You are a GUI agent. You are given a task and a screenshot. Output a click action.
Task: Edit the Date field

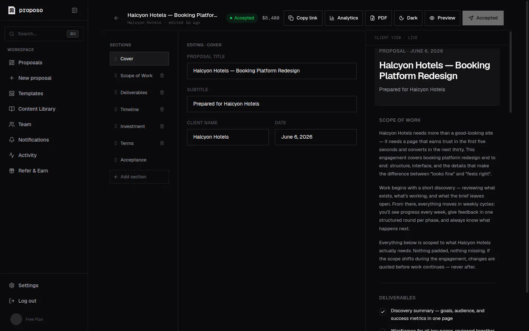[x=316, y=137]
